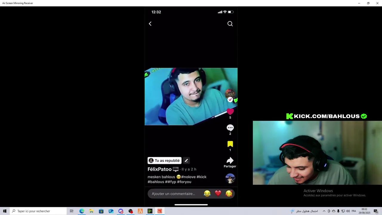Screen dimensions: 382x215
Task: Open Microsoft Store from the taskbar
Action: 101,211
